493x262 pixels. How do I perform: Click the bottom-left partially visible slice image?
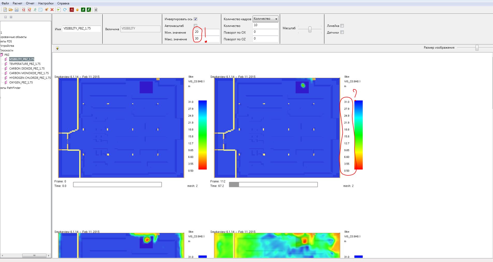click(121, 245)
